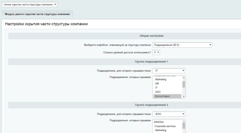The width and height of the screenshot is (241, 133).
Task: Select InfraOne in the Group 2 list
Action: pyautogui.click(x=168, y=122)
